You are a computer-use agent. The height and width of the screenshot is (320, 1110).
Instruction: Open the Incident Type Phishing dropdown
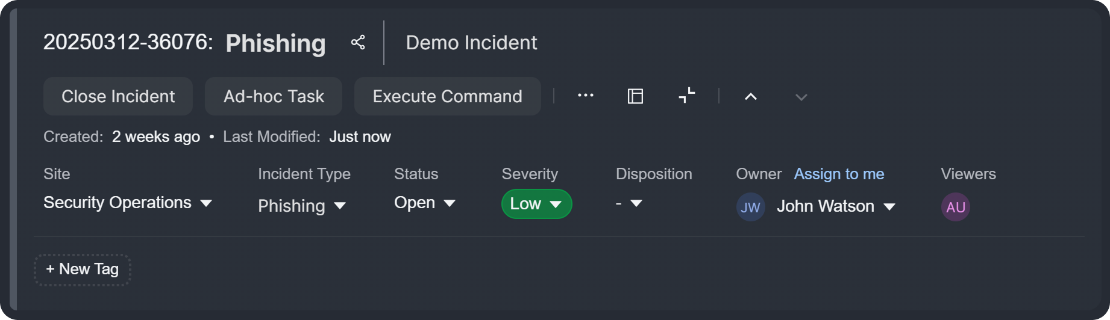point(302,206)
